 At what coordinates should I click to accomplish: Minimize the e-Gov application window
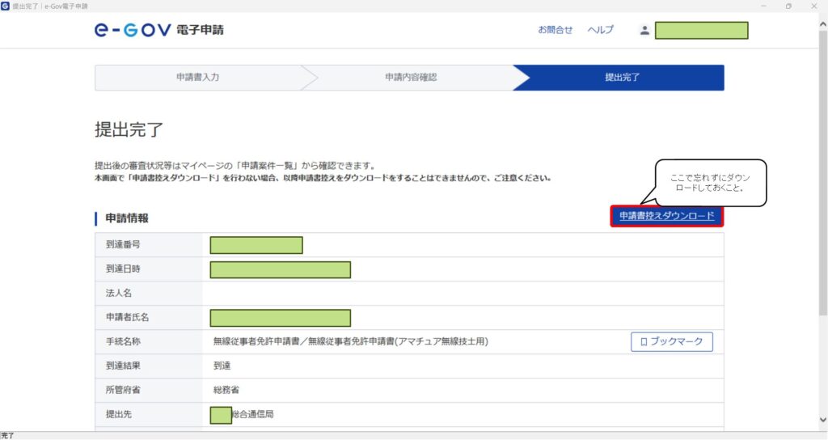(762, 6)
